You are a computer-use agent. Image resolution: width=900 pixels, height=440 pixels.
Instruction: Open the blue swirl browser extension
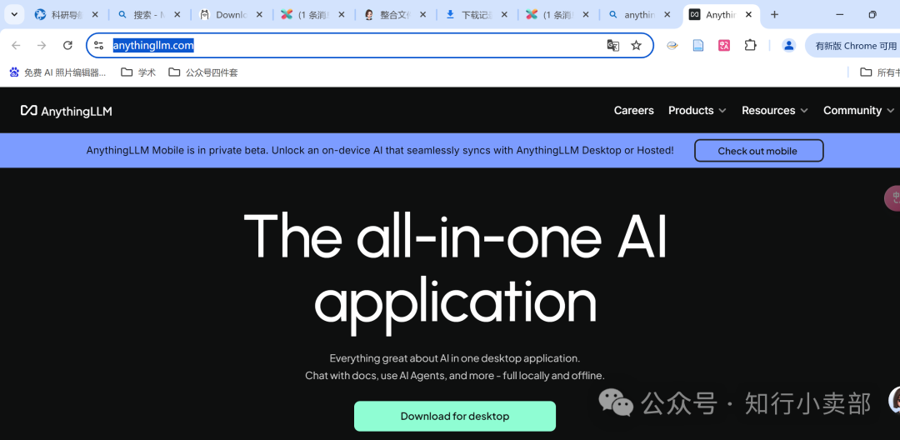pyautogui.click(x=672, y=45)
